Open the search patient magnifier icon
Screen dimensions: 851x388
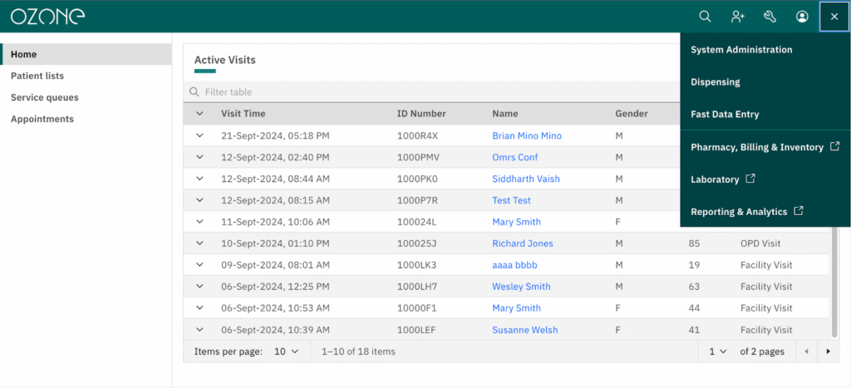point(705,17)
